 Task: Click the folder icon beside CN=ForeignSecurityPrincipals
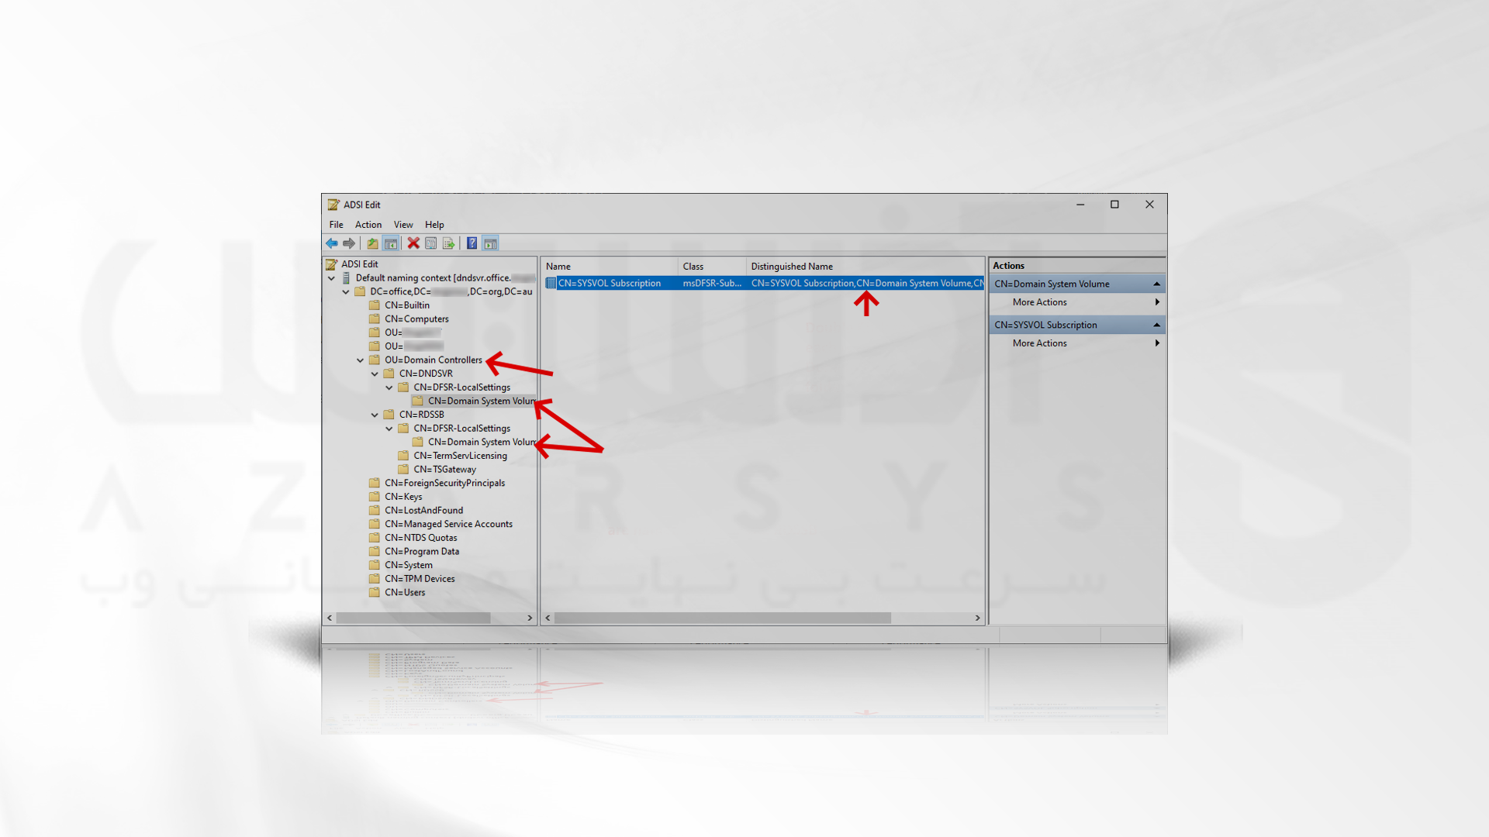coord(375,483)
